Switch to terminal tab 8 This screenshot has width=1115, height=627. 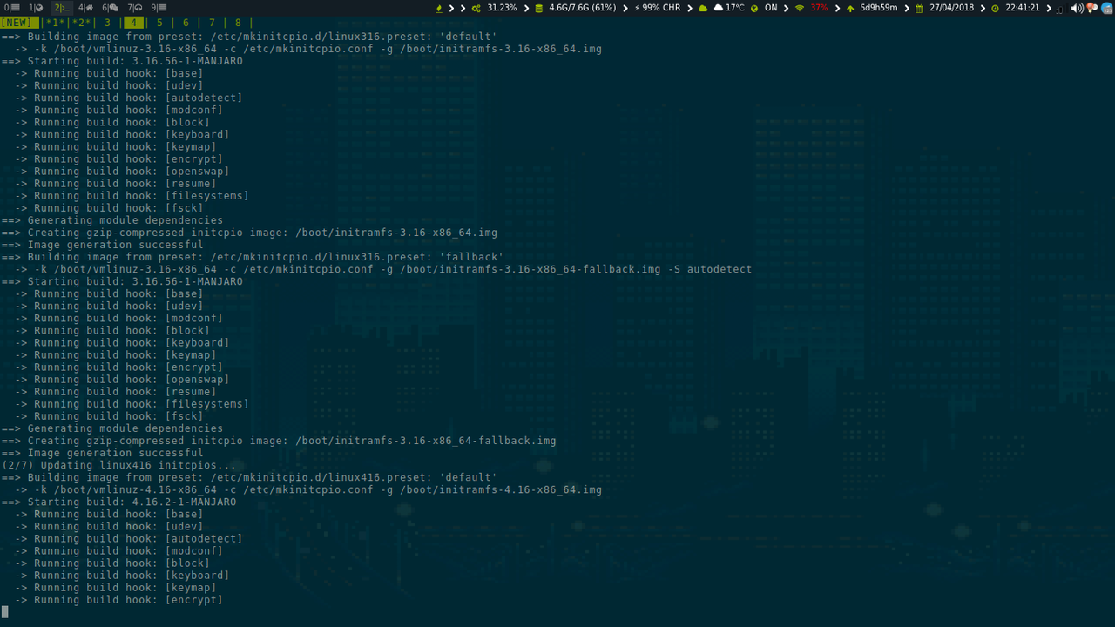(238, 23)
